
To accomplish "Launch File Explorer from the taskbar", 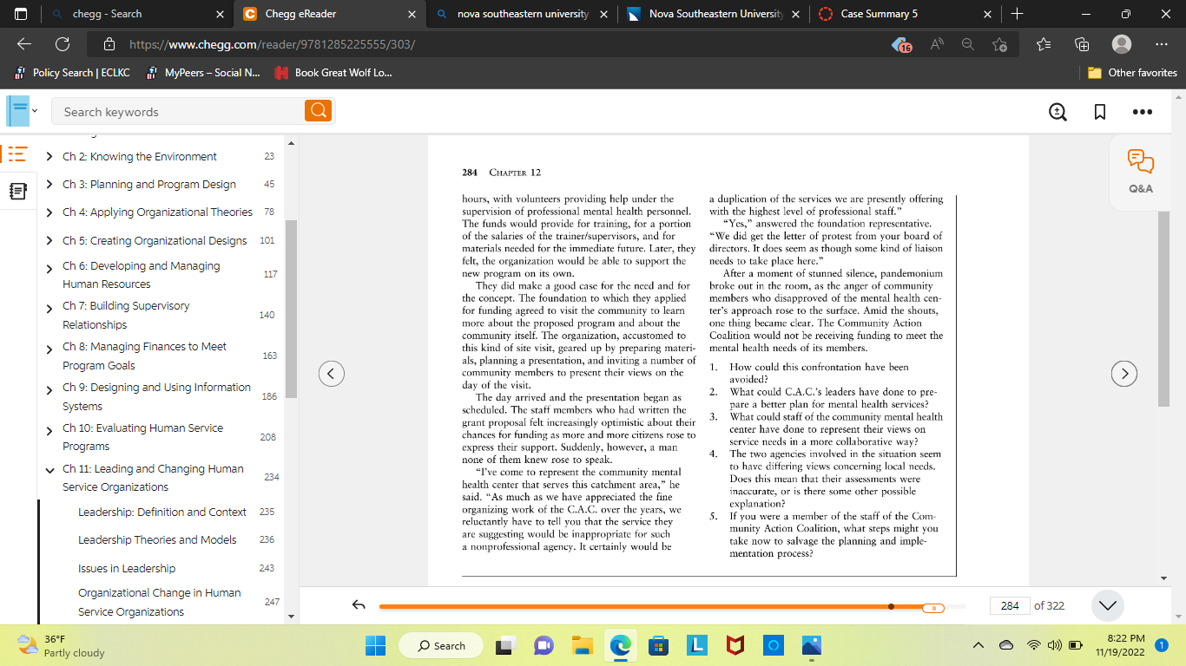I will (x=582, y=646).
